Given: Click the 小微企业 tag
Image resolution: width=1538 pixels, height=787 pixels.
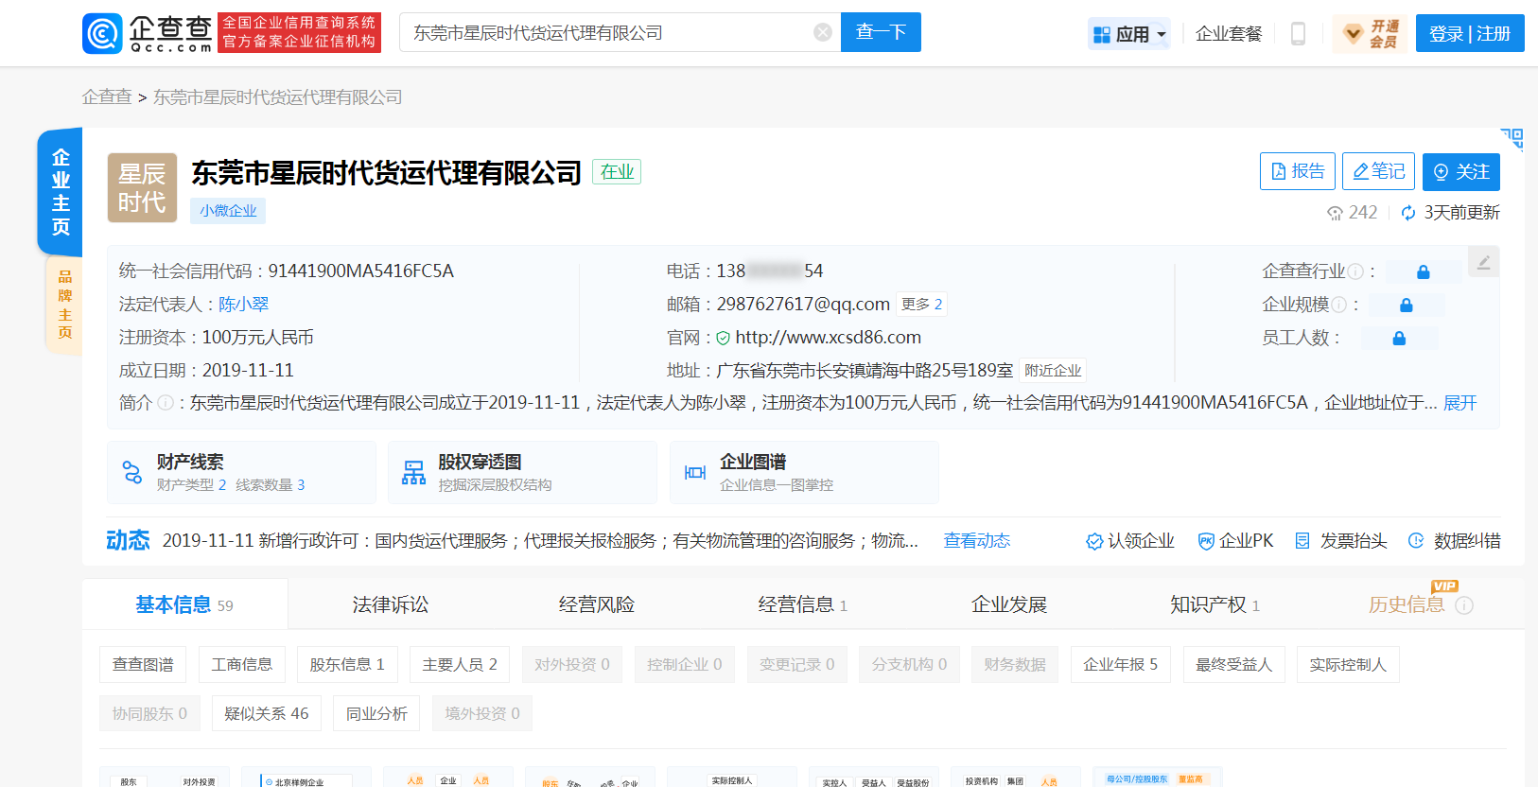Looking at the screenshot, I should [228, 211].
